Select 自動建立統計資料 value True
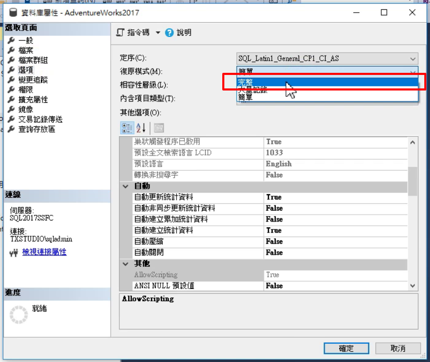This screenshot has height=362, width=430. (x=336, y=230)
